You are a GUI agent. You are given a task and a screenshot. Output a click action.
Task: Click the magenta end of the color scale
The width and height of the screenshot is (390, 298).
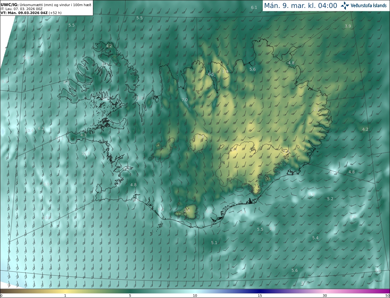(x=387, y=291)
